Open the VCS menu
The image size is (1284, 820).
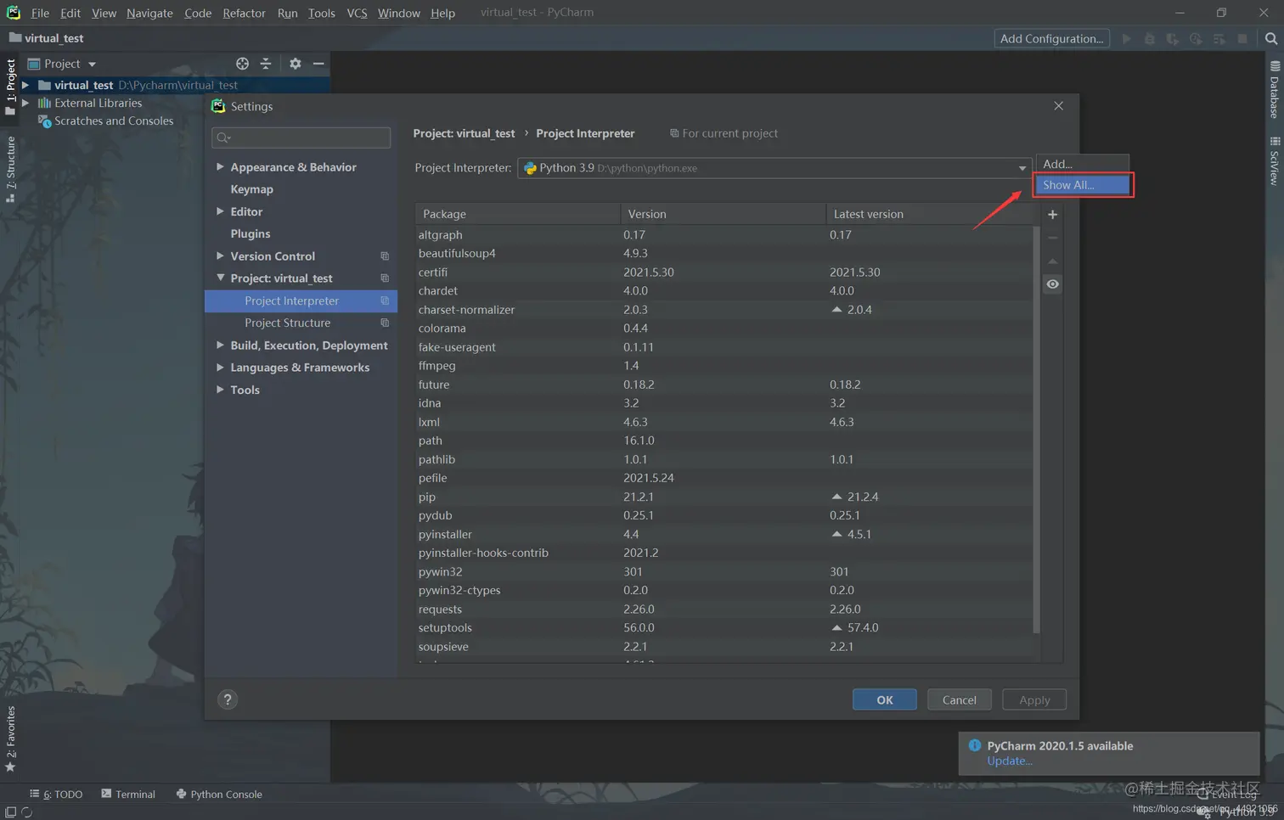pyautogui.click(x=357, y=13)
